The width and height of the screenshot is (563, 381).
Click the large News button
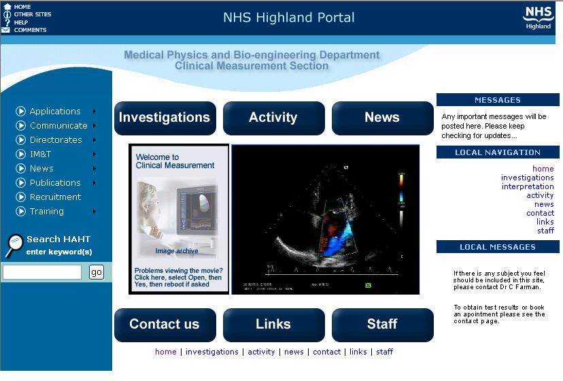pos(383,118)
